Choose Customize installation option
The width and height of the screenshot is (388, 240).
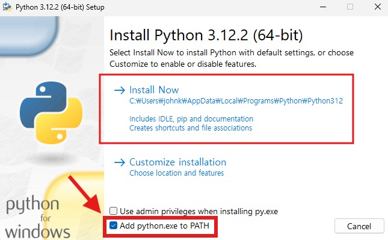click(170, 167)
